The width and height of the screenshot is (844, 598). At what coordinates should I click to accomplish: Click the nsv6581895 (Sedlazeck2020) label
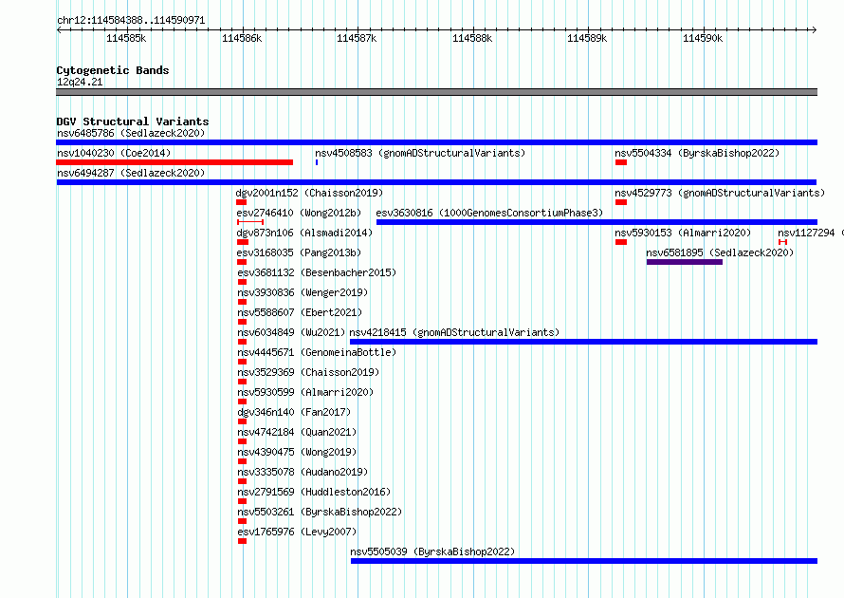[x=720, y=252]
